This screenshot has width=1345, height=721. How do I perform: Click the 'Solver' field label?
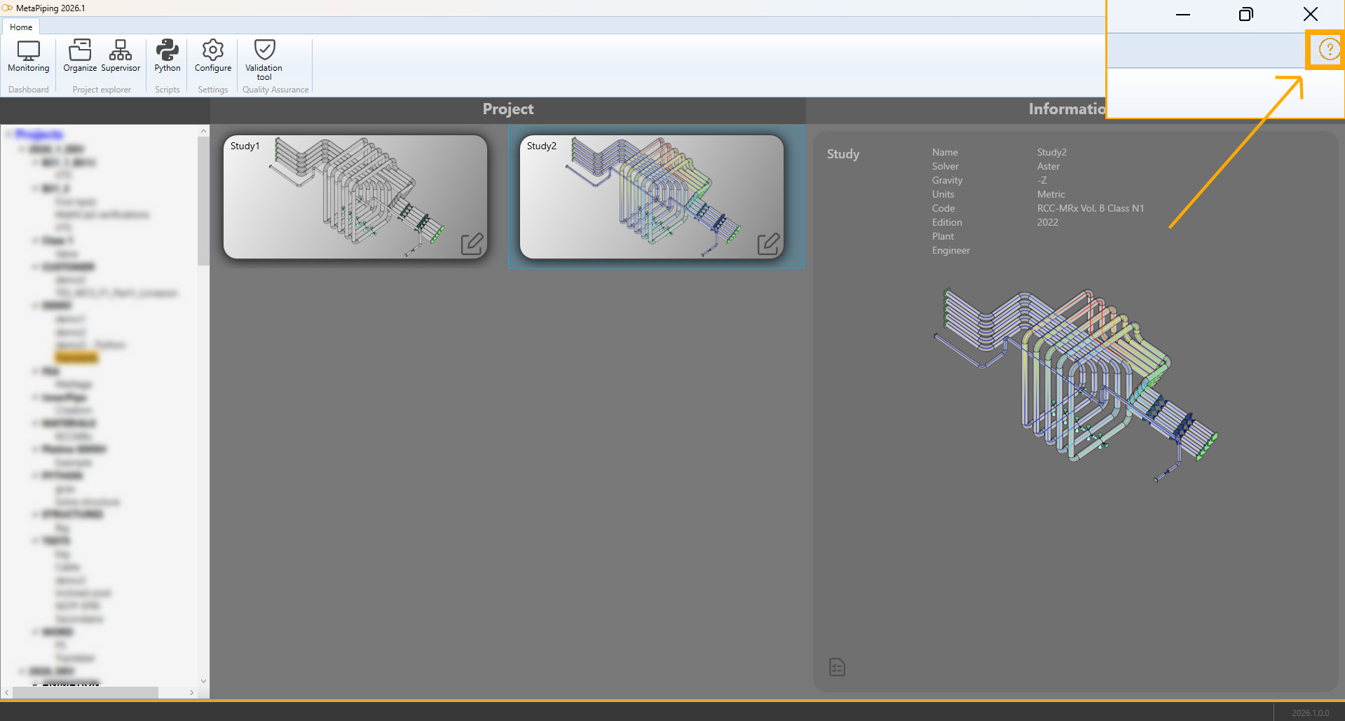945,166
